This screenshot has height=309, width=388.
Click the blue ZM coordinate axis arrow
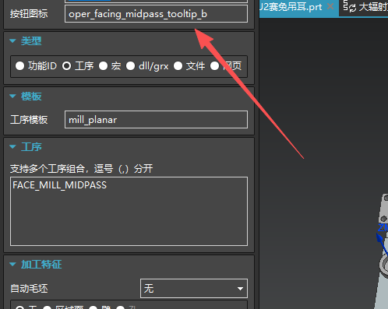381,243
